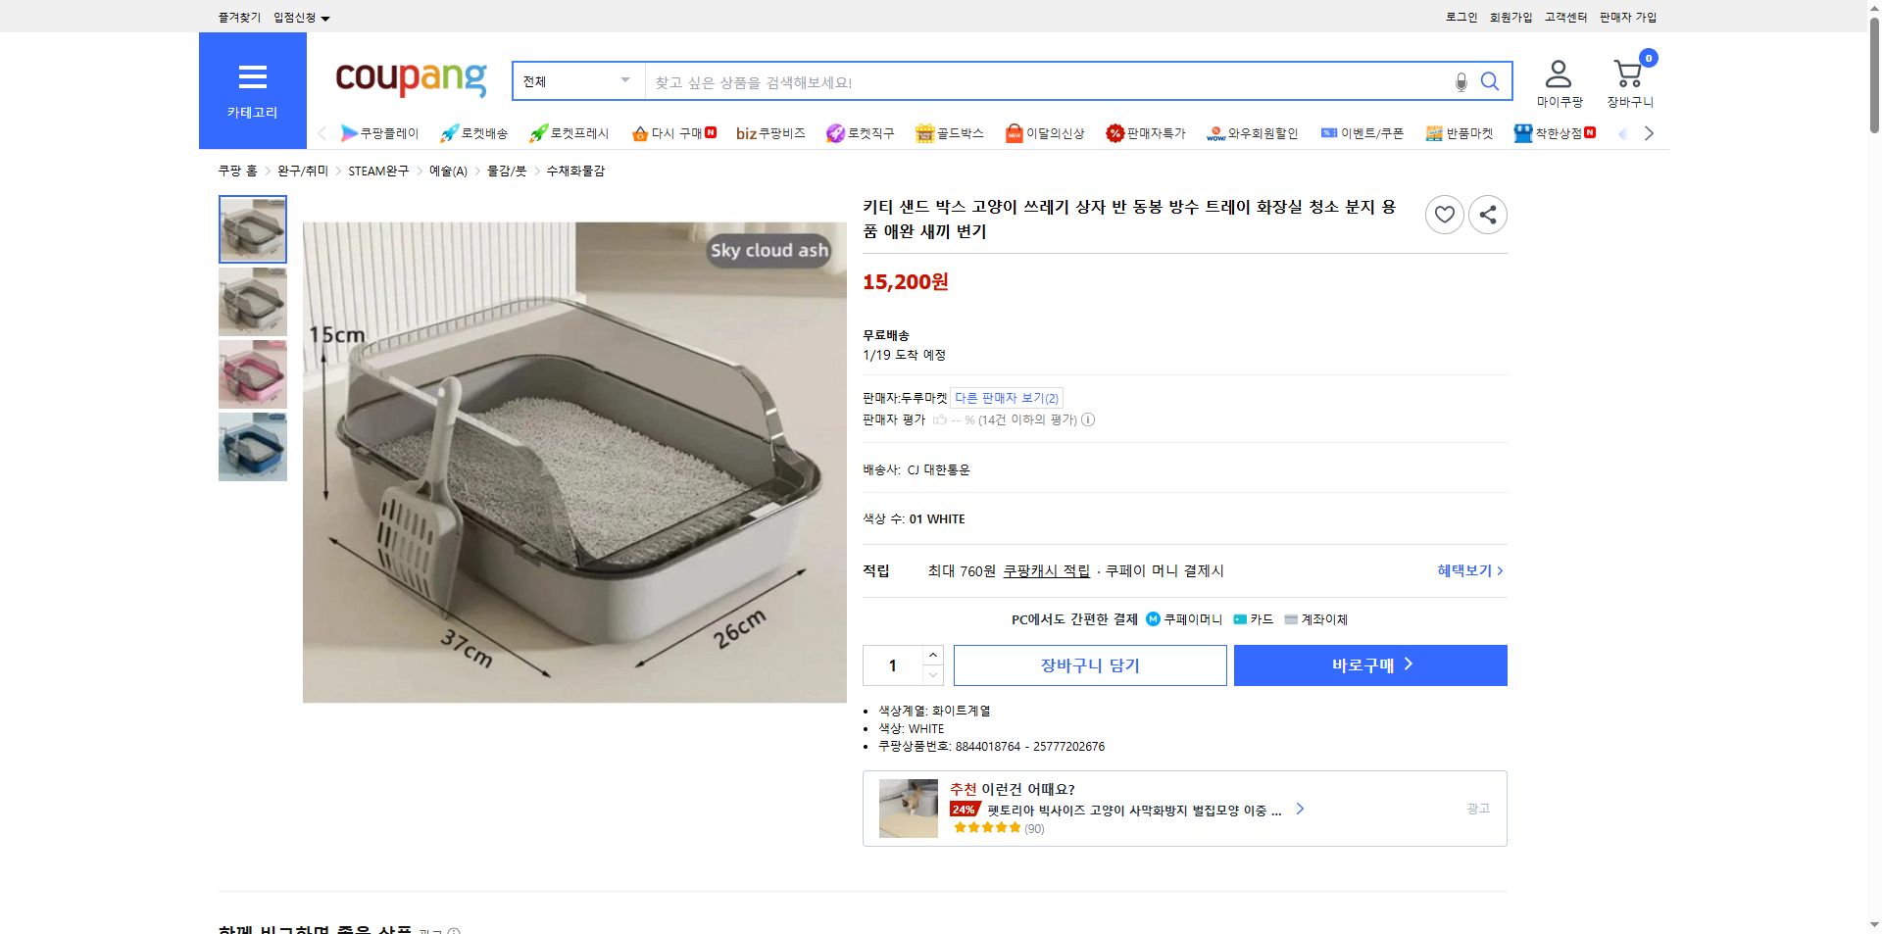Select the 골드박스 navigation icon
The height and width of the screenshot is (934, 1882).
click(924, 132)
